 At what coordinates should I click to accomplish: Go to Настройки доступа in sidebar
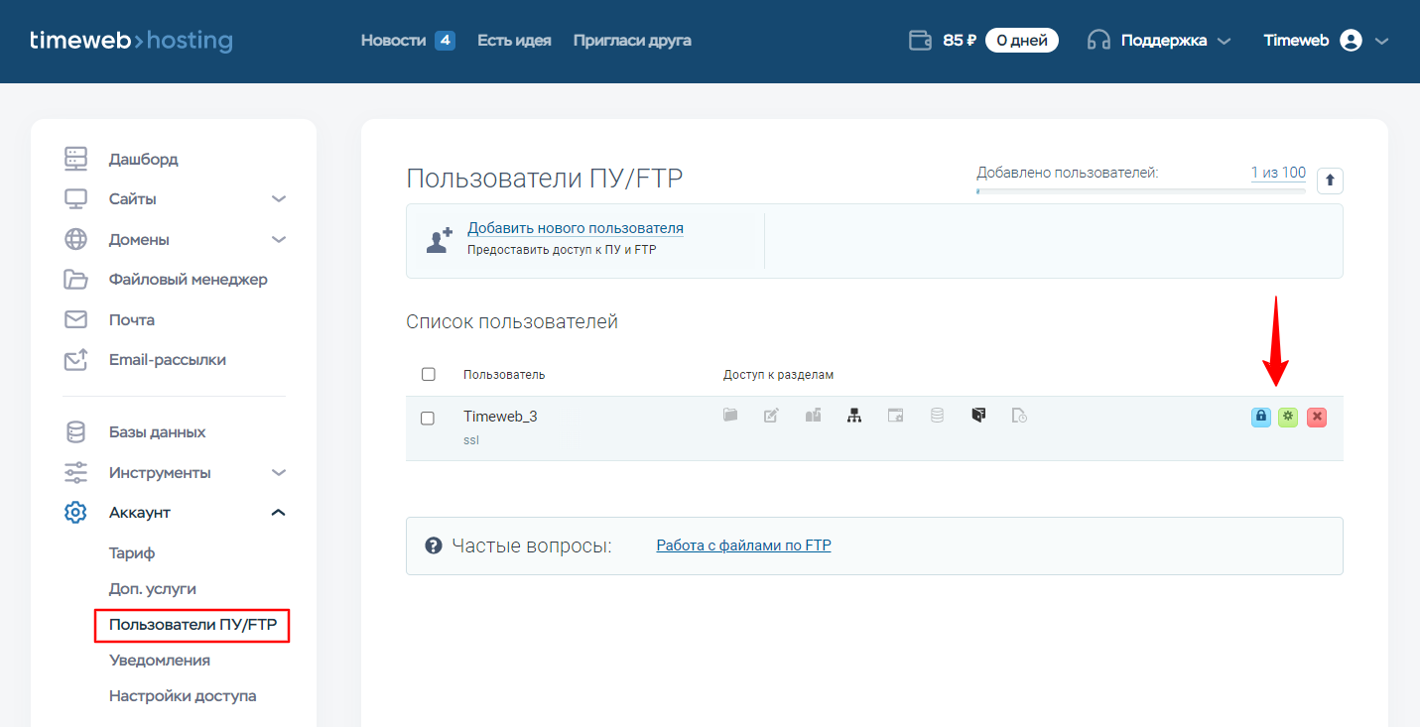(x=183, y=696)
